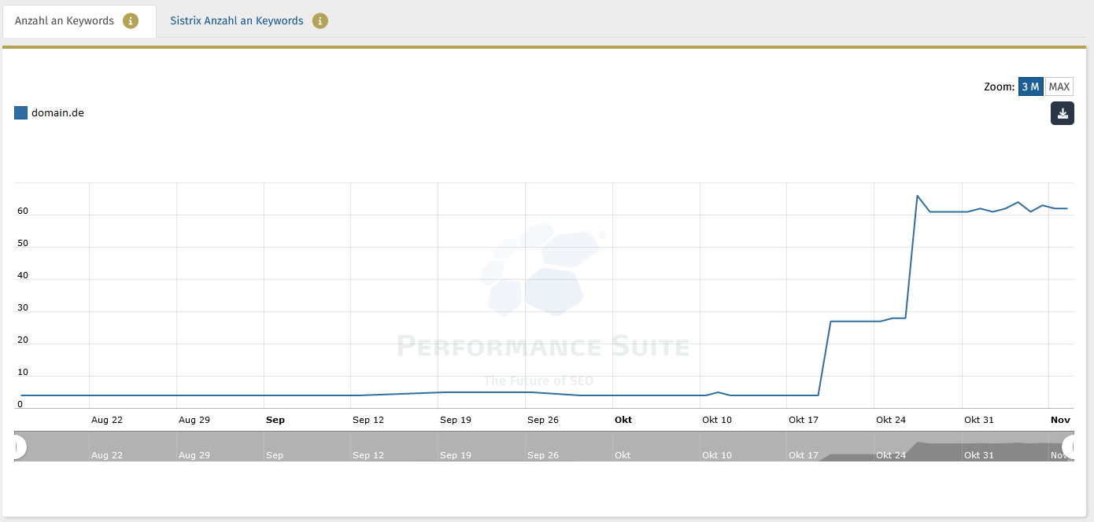Click the domain.de legend label
Image resolution: width=1094 pixels, height=522 pixels.
(x=57, y=112)
